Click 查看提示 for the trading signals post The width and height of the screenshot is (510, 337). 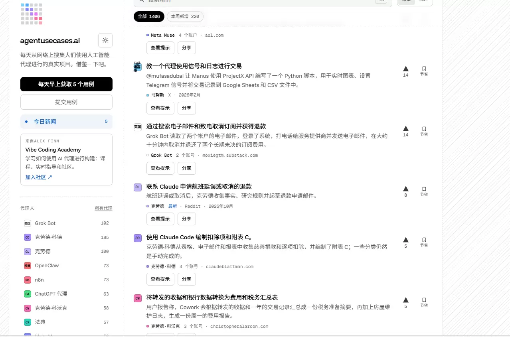point(160,108)
